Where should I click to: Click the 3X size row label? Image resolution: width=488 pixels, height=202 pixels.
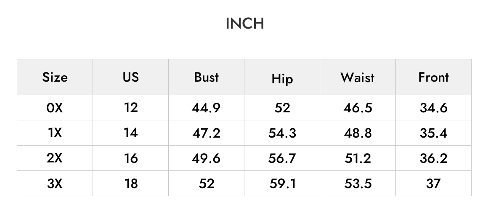point(55,183)
